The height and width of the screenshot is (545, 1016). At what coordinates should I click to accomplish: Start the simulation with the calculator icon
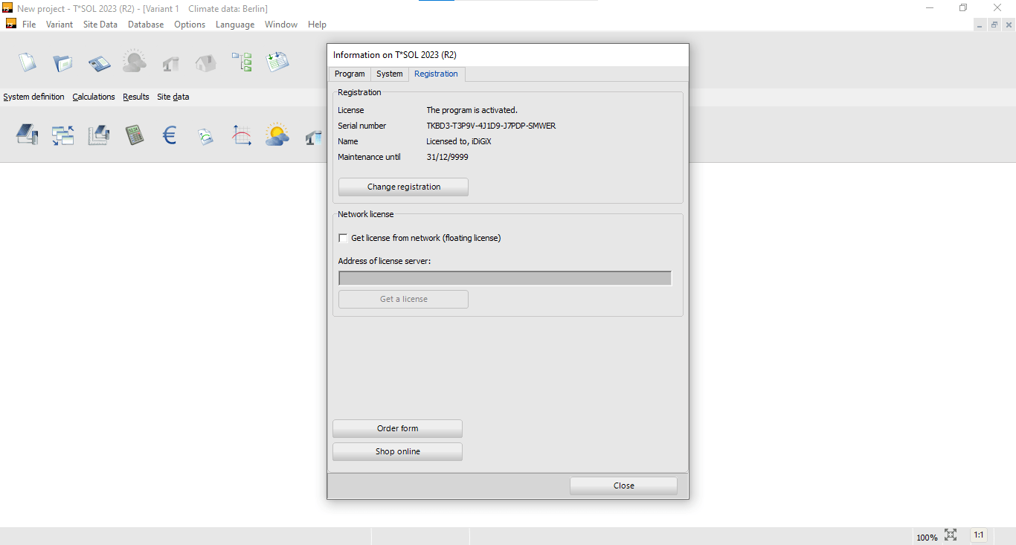[x=135, y=135]
